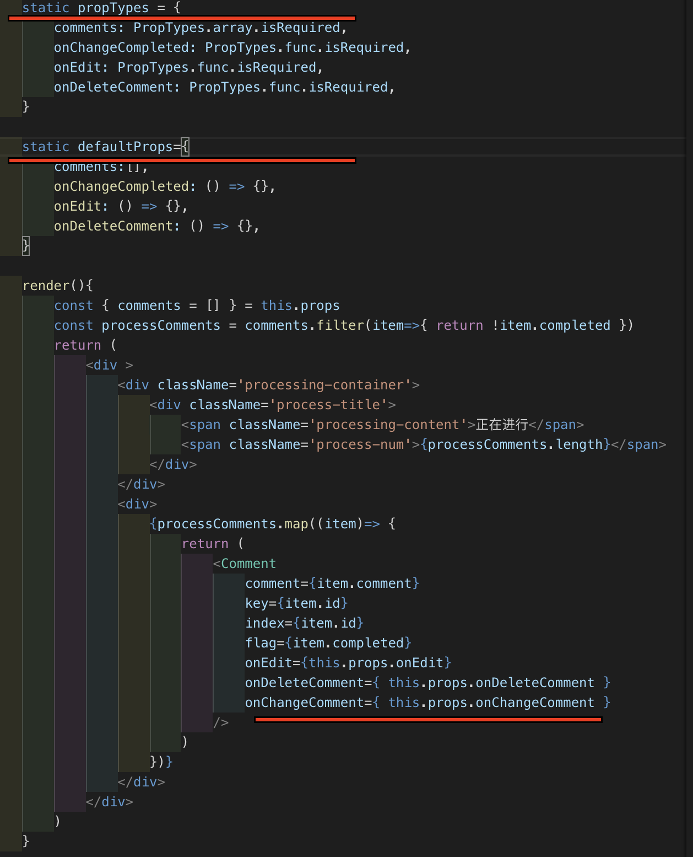Click '{processComments.map((item)=> {' line
Image resolution: width=693 pixels, height=857 pixels.
tap(273, 524)
